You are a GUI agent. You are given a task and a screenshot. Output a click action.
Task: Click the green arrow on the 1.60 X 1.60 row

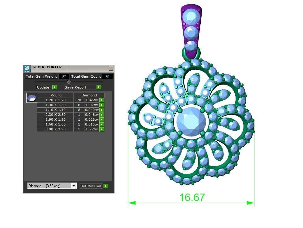[102, 124]
